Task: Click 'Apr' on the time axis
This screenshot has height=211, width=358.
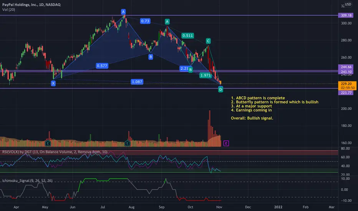Action: click(16, 207)
